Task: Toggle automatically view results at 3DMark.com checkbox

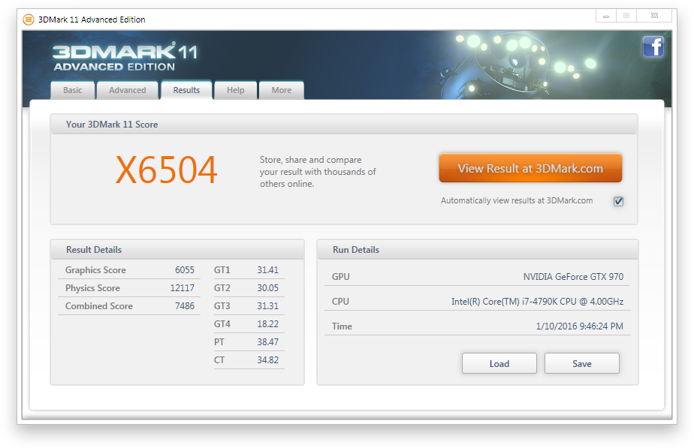Action: click(x=618, y=201)
